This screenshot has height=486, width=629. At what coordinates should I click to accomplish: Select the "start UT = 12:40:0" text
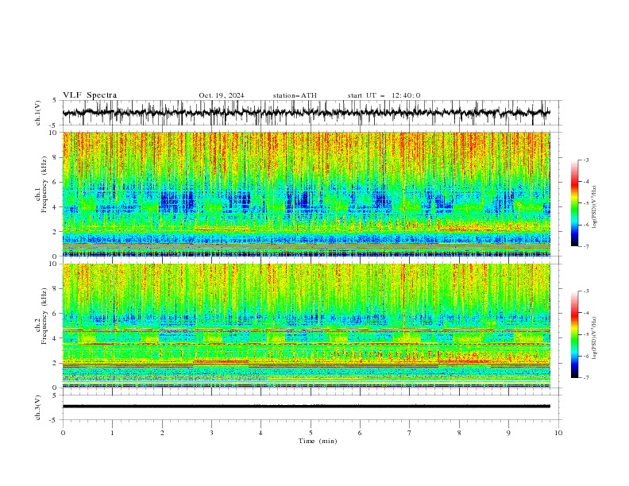(384, 95)
